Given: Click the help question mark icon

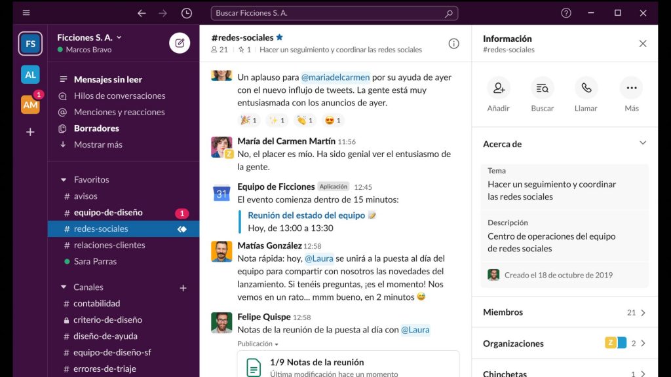Looking at the screenshot, I should [x=566, y=13].
